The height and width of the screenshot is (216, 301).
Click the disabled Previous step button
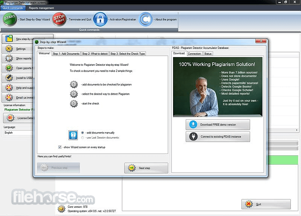tap(59, 168)
